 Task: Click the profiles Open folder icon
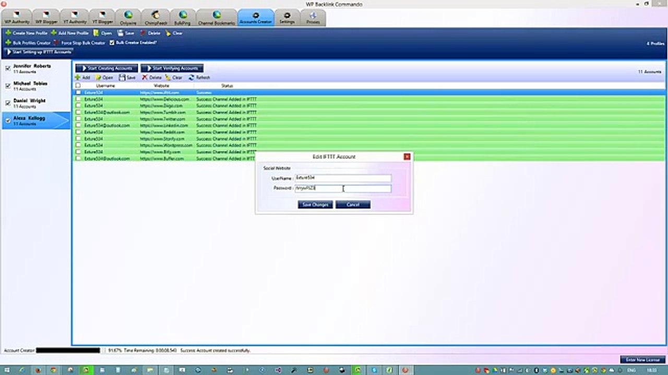coord(97,33)
